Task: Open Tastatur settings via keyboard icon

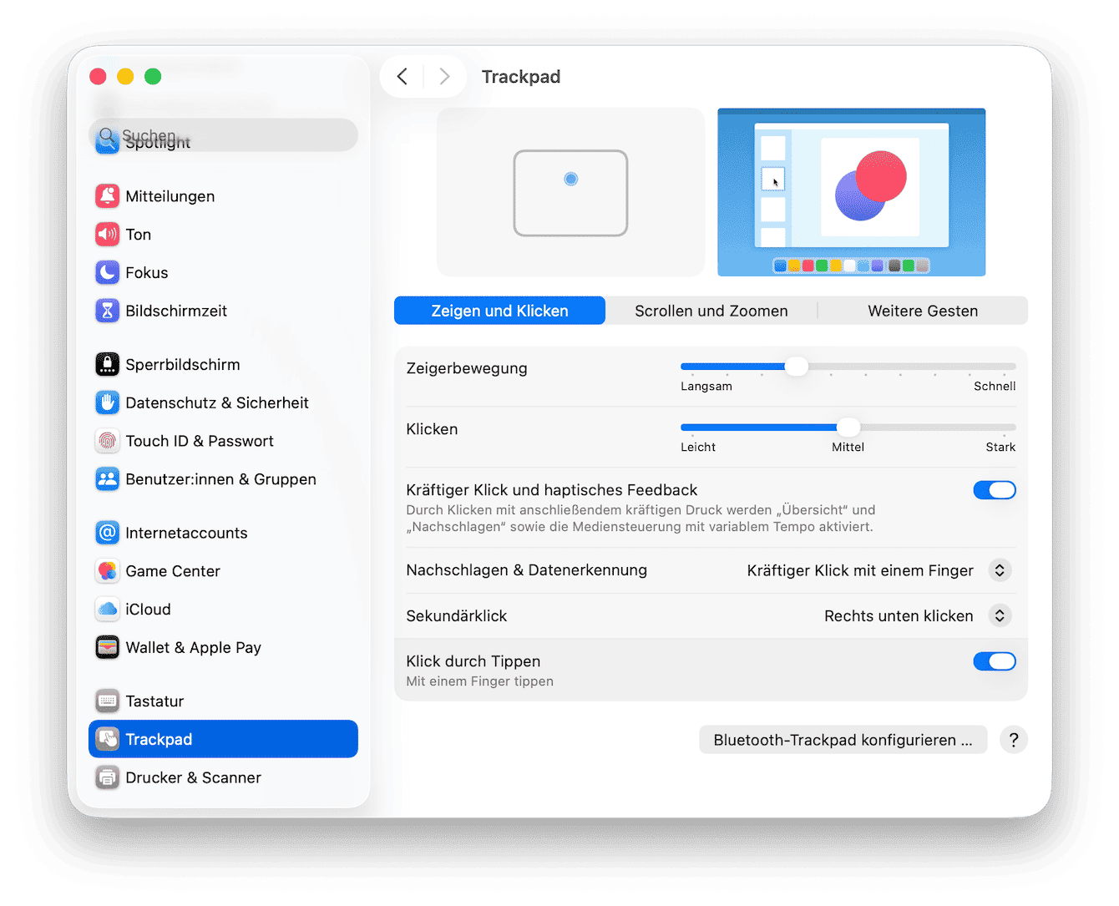Action: tap(108, 701)
